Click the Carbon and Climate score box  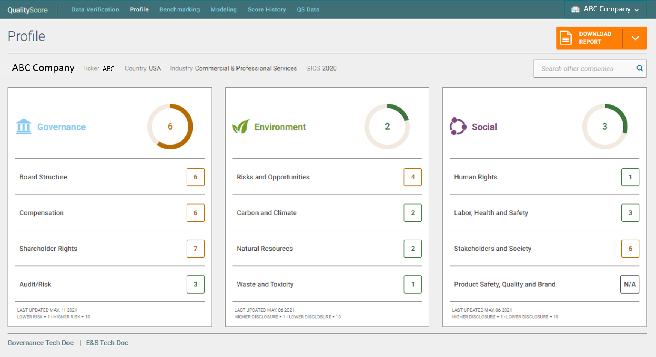(413, 213)
